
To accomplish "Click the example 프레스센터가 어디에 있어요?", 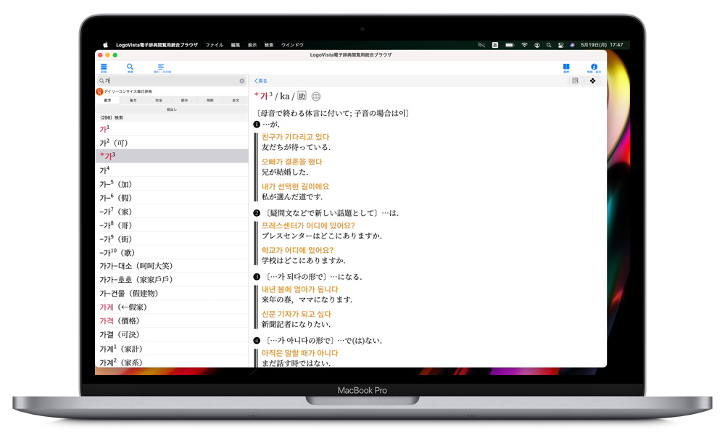I will click(308, 225).
